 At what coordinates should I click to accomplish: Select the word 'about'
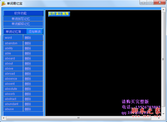point(13,63)
